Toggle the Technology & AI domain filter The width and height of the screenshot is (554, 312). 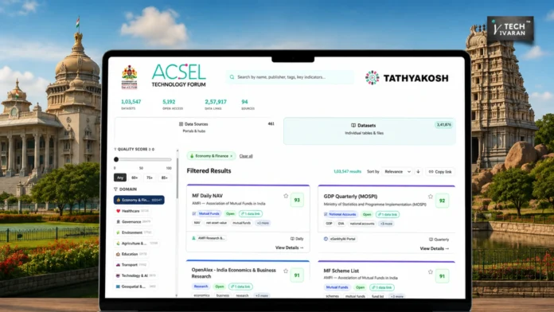point(136,275)
